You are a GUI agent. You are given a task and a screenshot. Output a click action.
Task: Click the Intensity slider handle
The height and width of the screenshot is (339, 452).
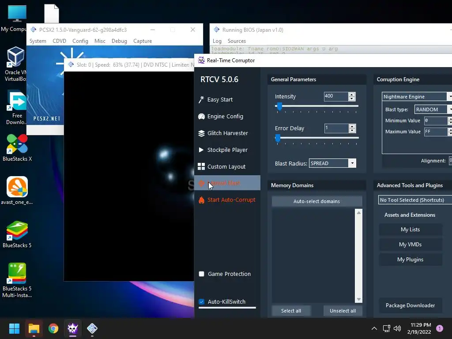click(279, 107)
